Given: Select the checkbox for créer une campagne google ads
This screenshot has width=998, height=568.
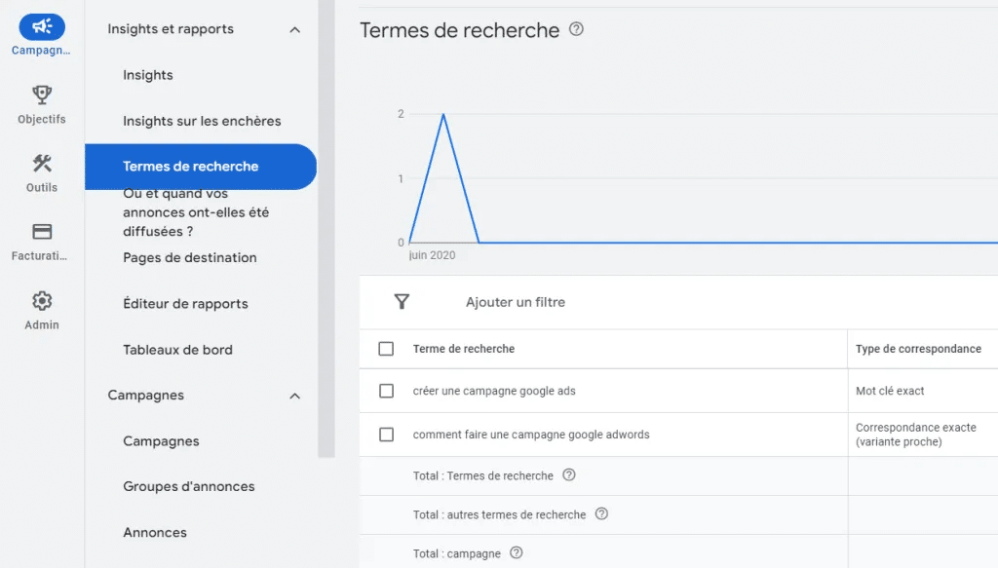Looking at the screenshot, I should [386, 391].
